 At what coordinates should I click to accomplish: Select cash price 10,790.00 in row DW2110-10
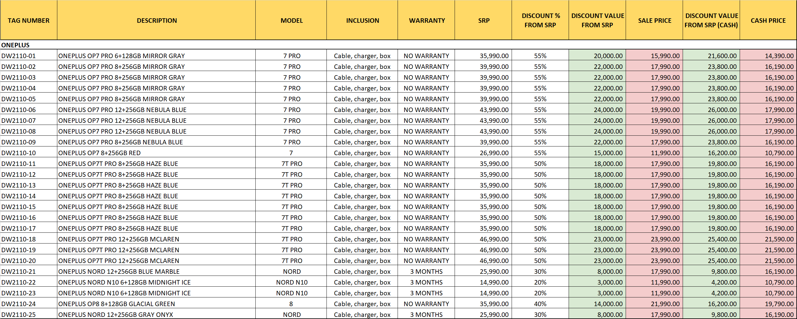768,153
